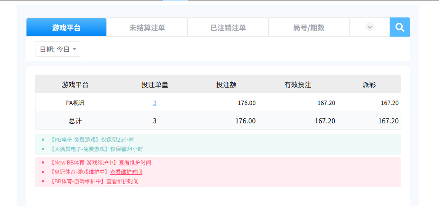Click the 派彩 column header
This screenshot has height=206, width=439.
coord(369,84)
